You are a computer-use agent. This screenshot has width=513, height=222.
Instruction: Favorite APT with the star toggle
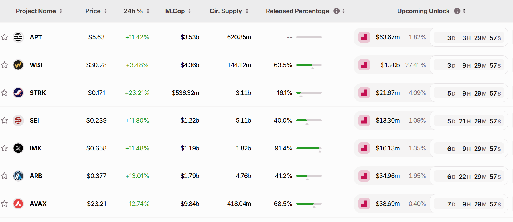[4, 37]
